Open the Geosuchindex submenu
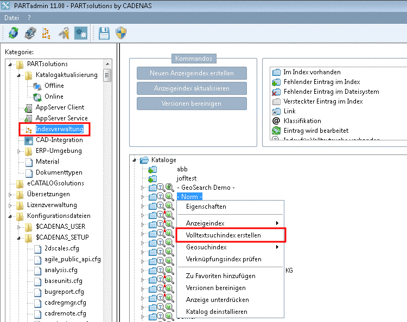This screenshot has width=407, height=322. pyautogui.click(x=231, y=247)
